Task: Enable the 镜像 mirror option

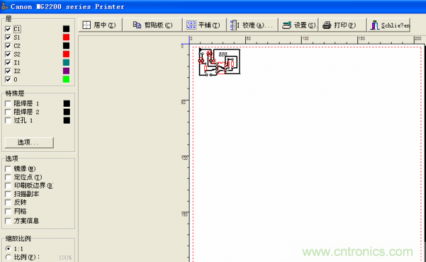Action: click(x=8, y=169)
